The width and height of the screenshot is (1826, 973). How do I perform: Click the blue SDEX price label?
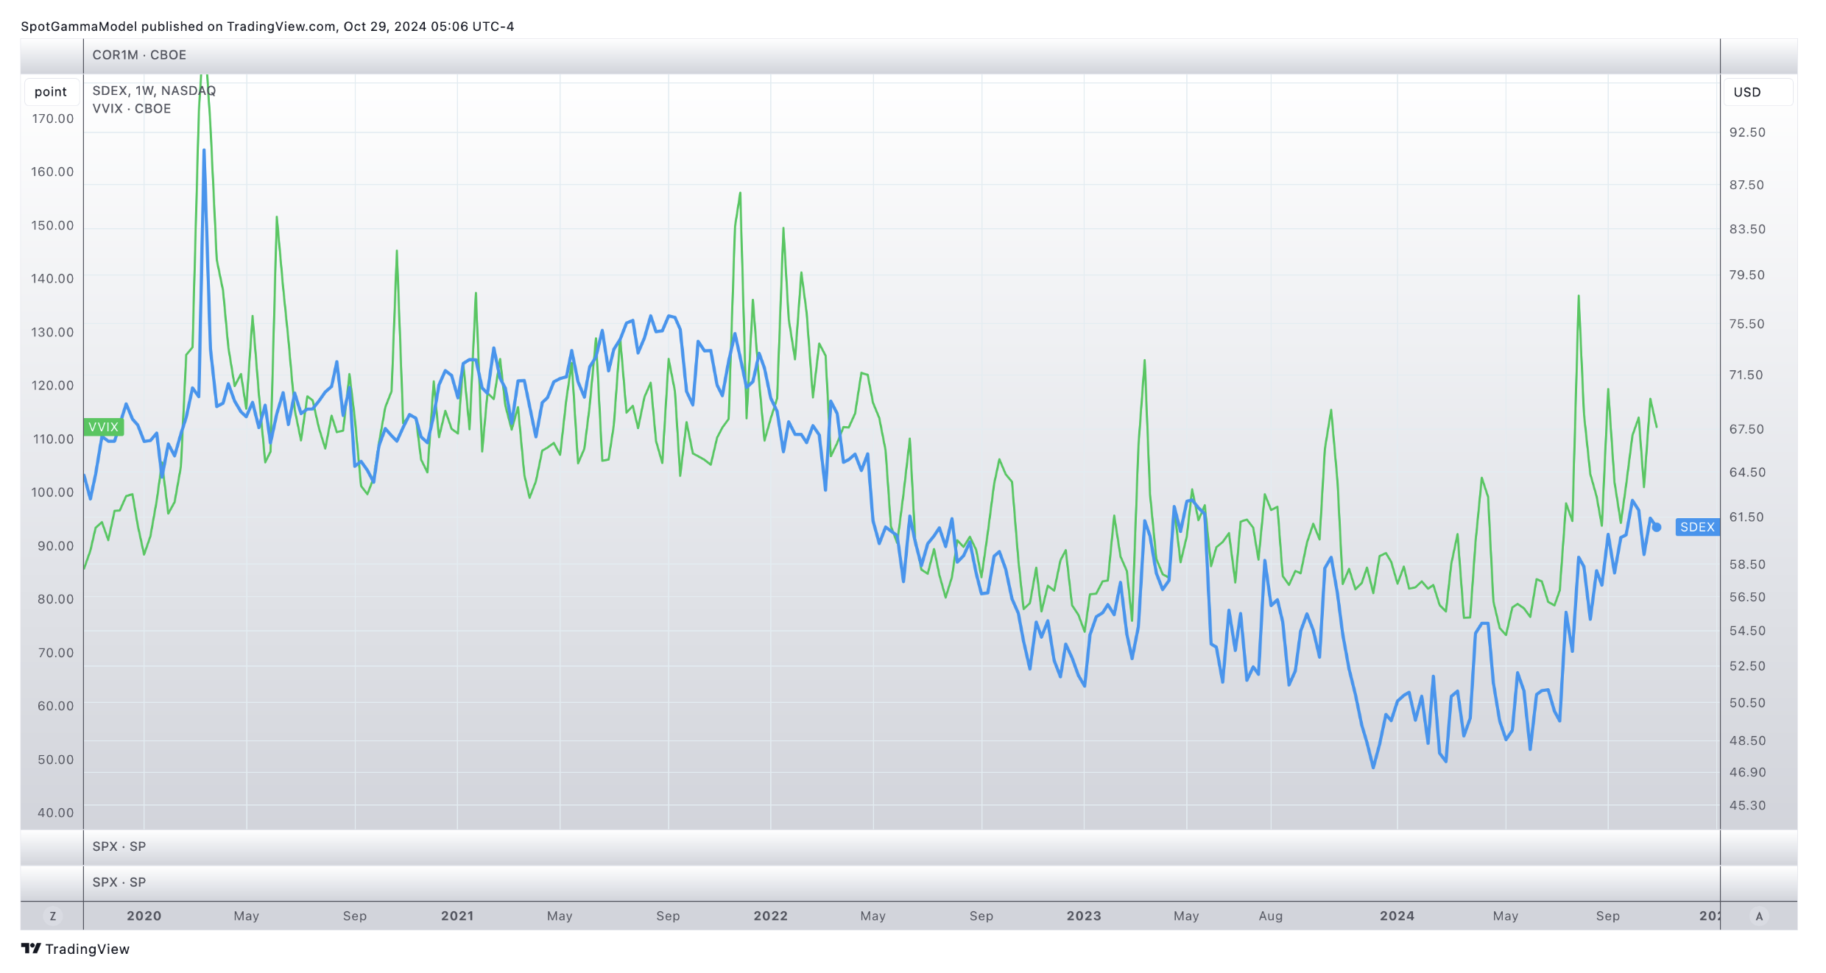coord(1696,527)
